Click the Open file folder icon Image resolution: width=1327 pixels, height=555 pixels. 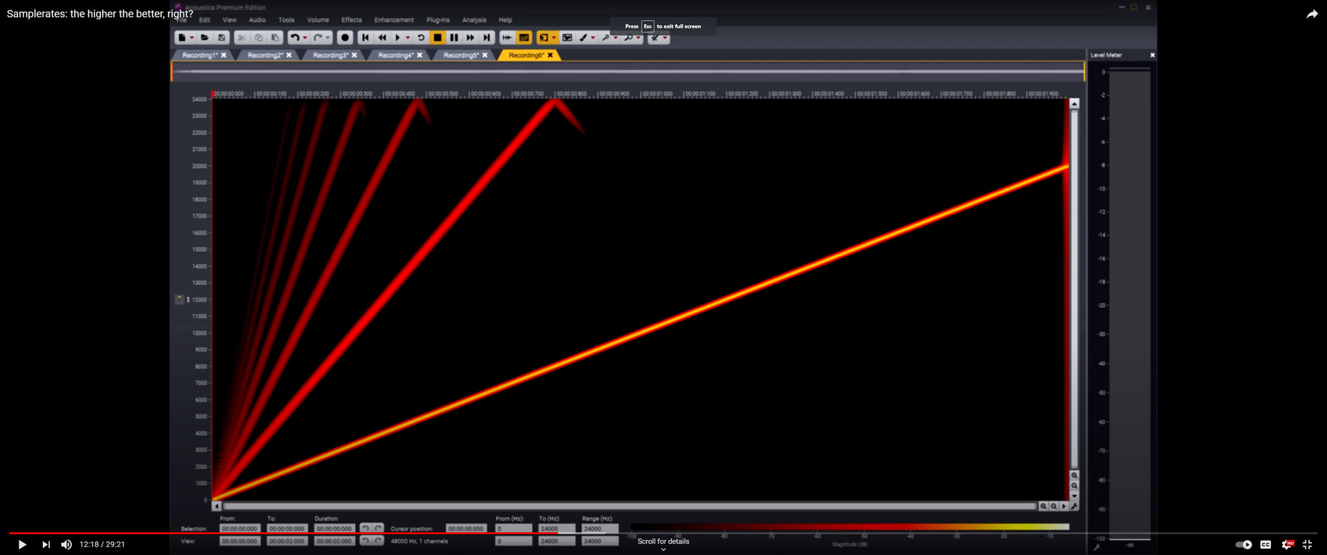(205, 38)
